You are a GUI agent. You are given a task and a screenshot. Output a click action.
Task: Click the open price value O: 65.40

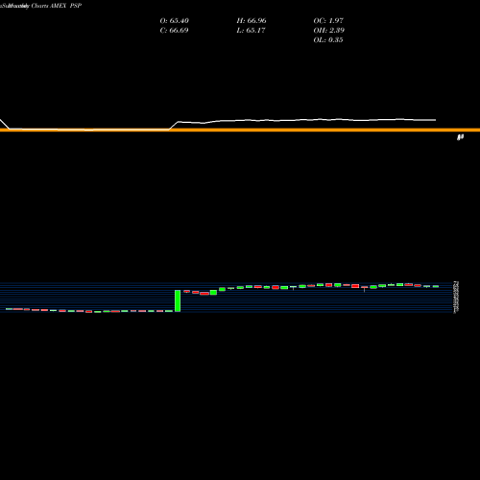point(174,21)
